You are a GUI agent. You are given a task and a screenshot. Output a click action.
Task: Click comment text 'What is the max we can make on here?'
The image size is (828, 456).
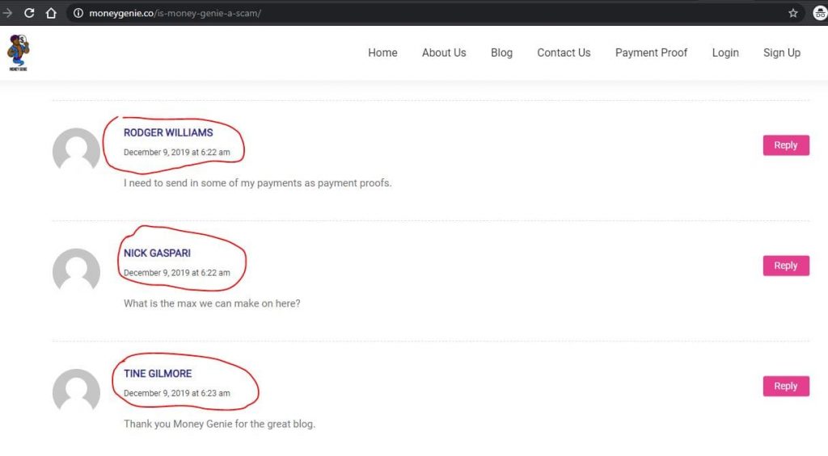[212, 303]
